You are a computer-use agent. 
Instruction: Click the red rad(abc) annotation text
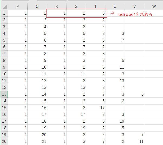134,14
